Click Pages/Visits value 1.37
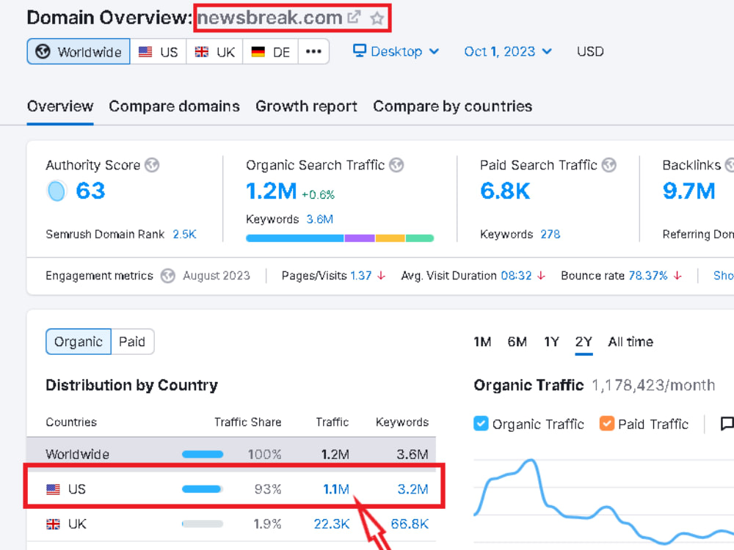Image resolution: width=734 pixels, height=550 pixels. 361,276
